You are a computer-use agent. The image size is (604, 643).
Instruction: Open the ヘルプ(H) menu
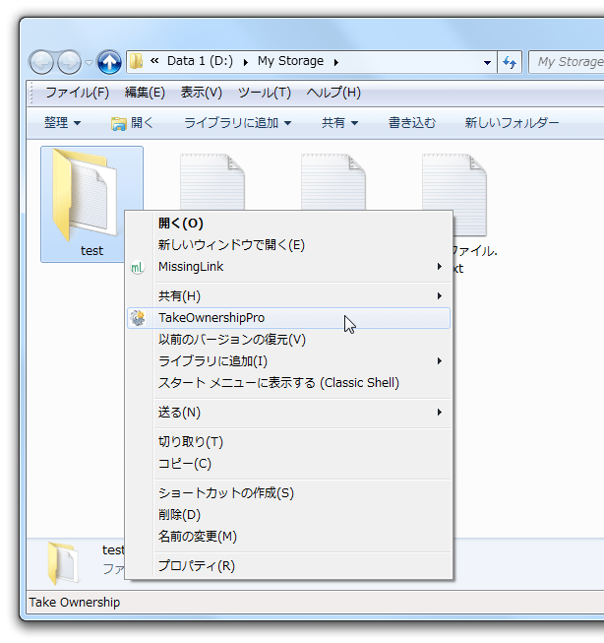pos(333,93)
